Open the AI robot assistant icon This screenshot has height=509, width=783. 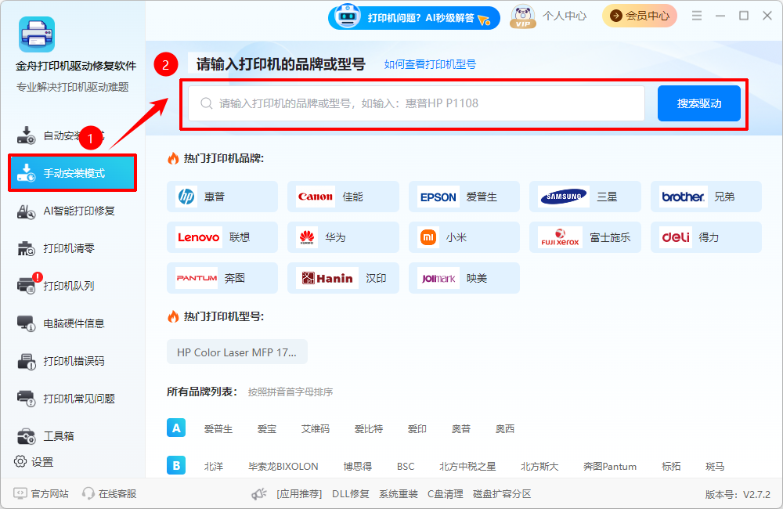click(348, 16)
